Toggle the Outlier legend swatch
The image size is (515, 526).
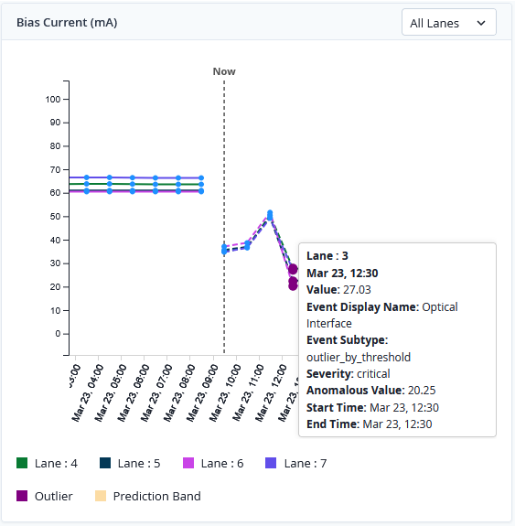point(22,496)
